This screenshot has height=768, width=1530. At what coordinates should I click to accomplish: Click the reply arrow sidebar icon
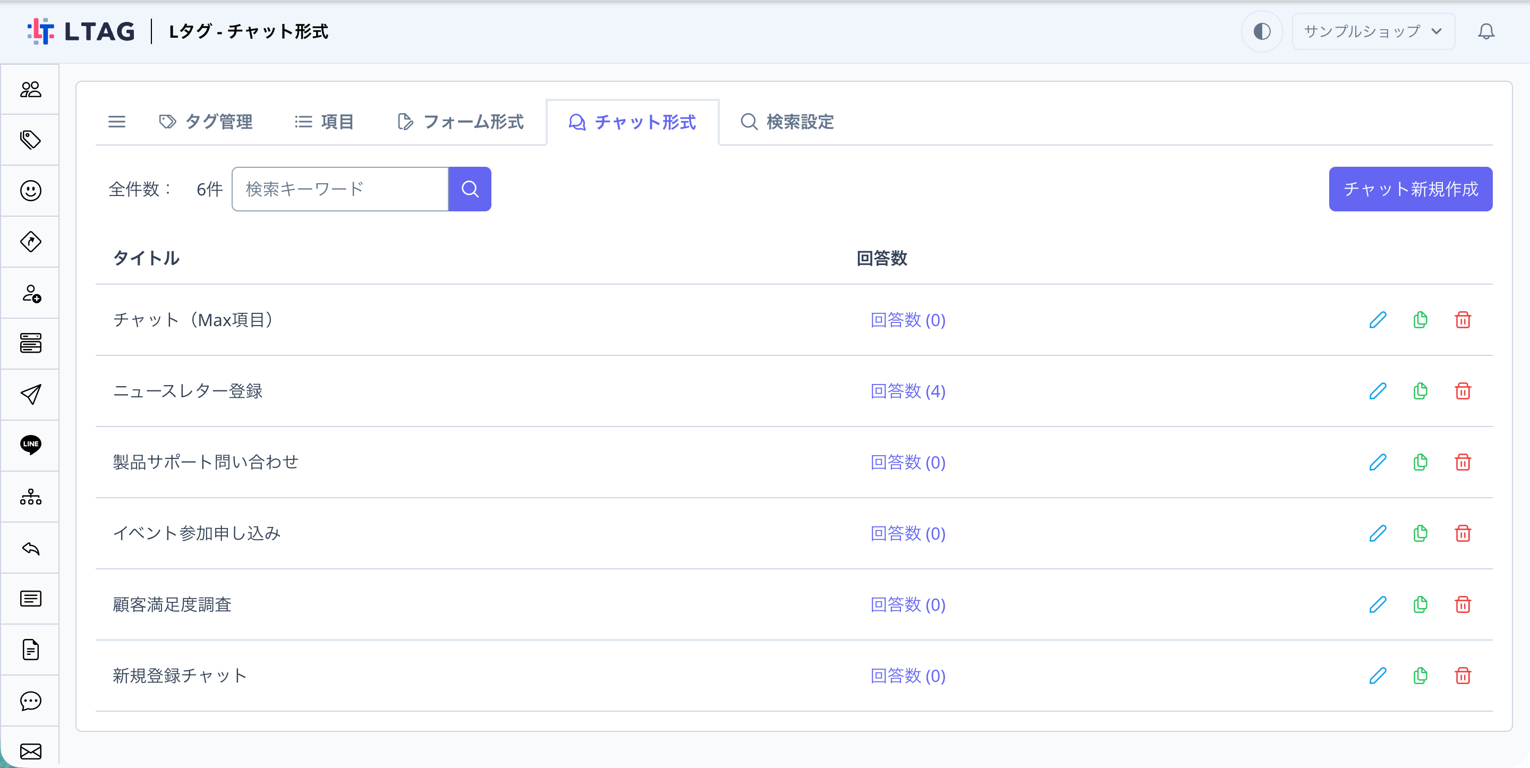click(30, 548)
